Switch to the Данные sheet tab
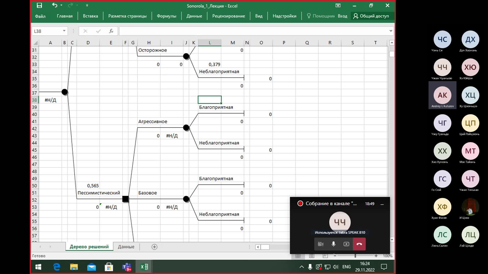Image resolution: width=488 pixels, height=274 pixels. point(126,247)
